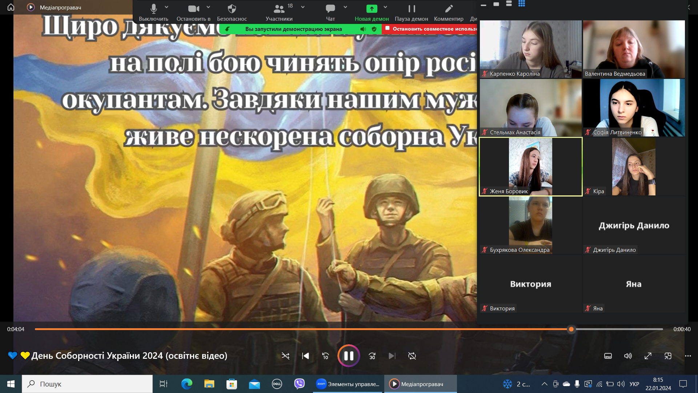Viewport: 698px width, 393px height.
Task: Click the video progress seek bar
Action: pos(291,329)
